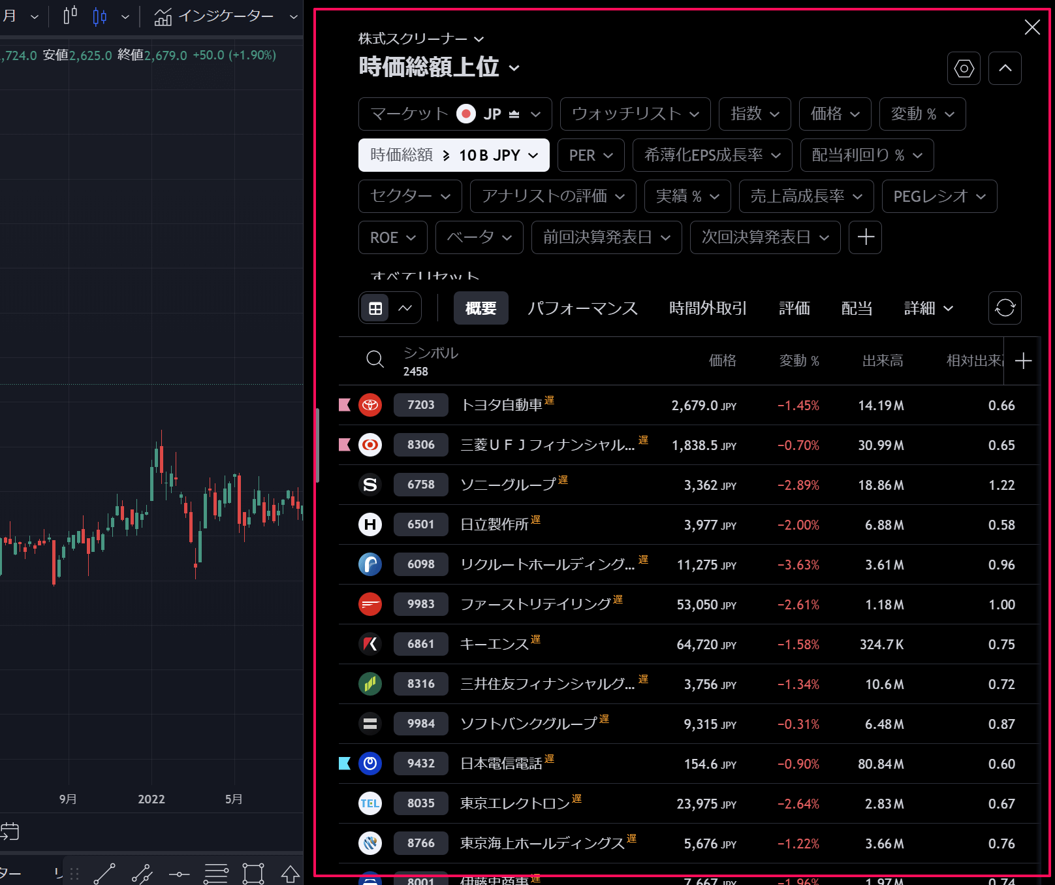
Task: Click the add filter plus button
Action: click(x=865, y=237)
